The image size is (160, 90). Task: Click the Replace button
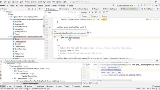(x=84, y=16)
